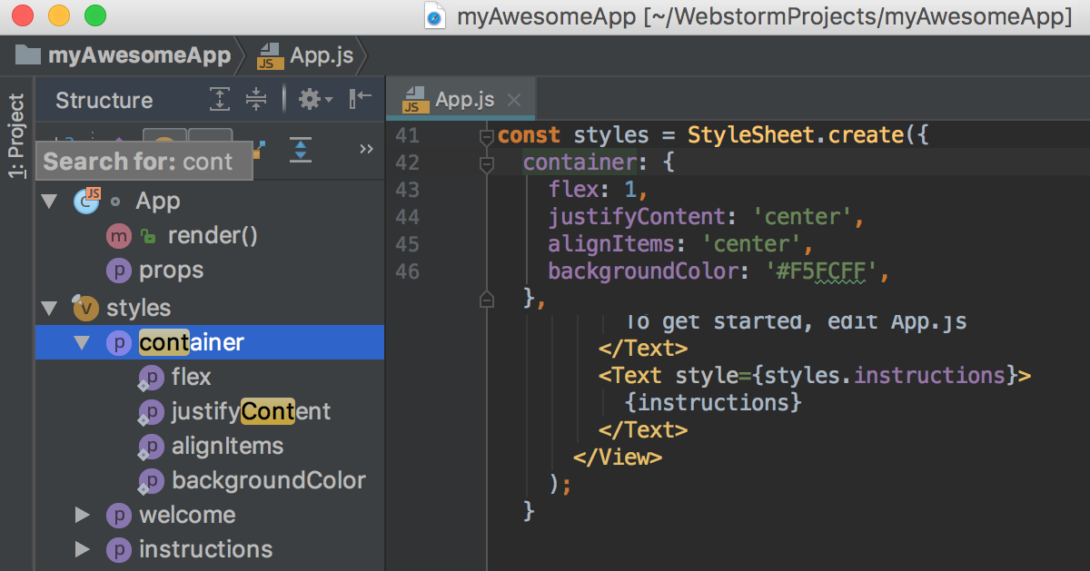Click the Collapse All icon in Structure panel
Screen dimensions: 1090x571
257,99
